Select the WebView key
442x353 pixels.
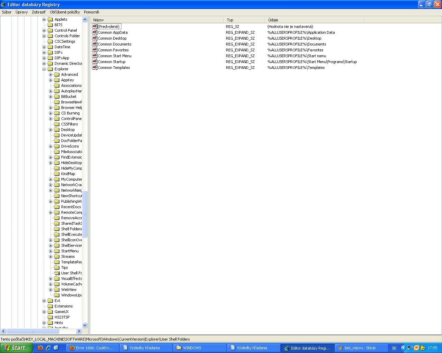[x=69, y=290]
